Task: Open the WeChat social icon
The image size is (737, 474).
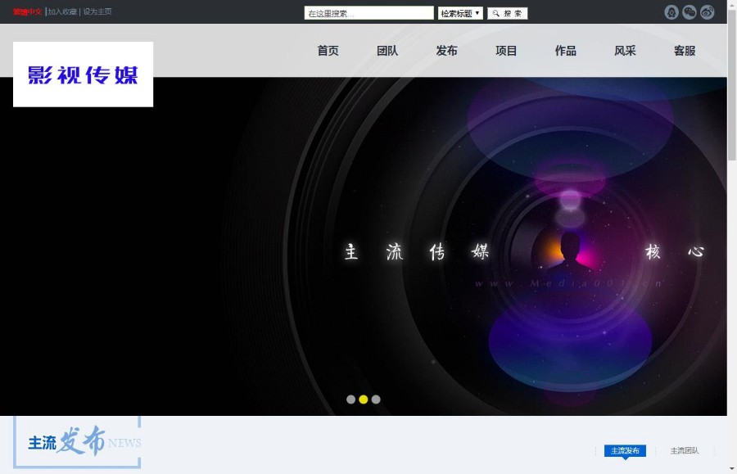Action: coord(689,12)
